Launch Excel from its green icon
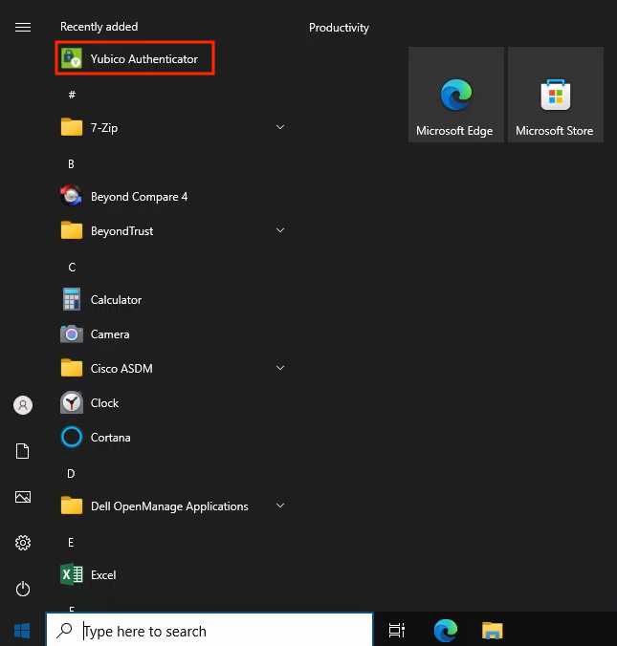This screenshot has height=646, width=617. tap(72, 574)
